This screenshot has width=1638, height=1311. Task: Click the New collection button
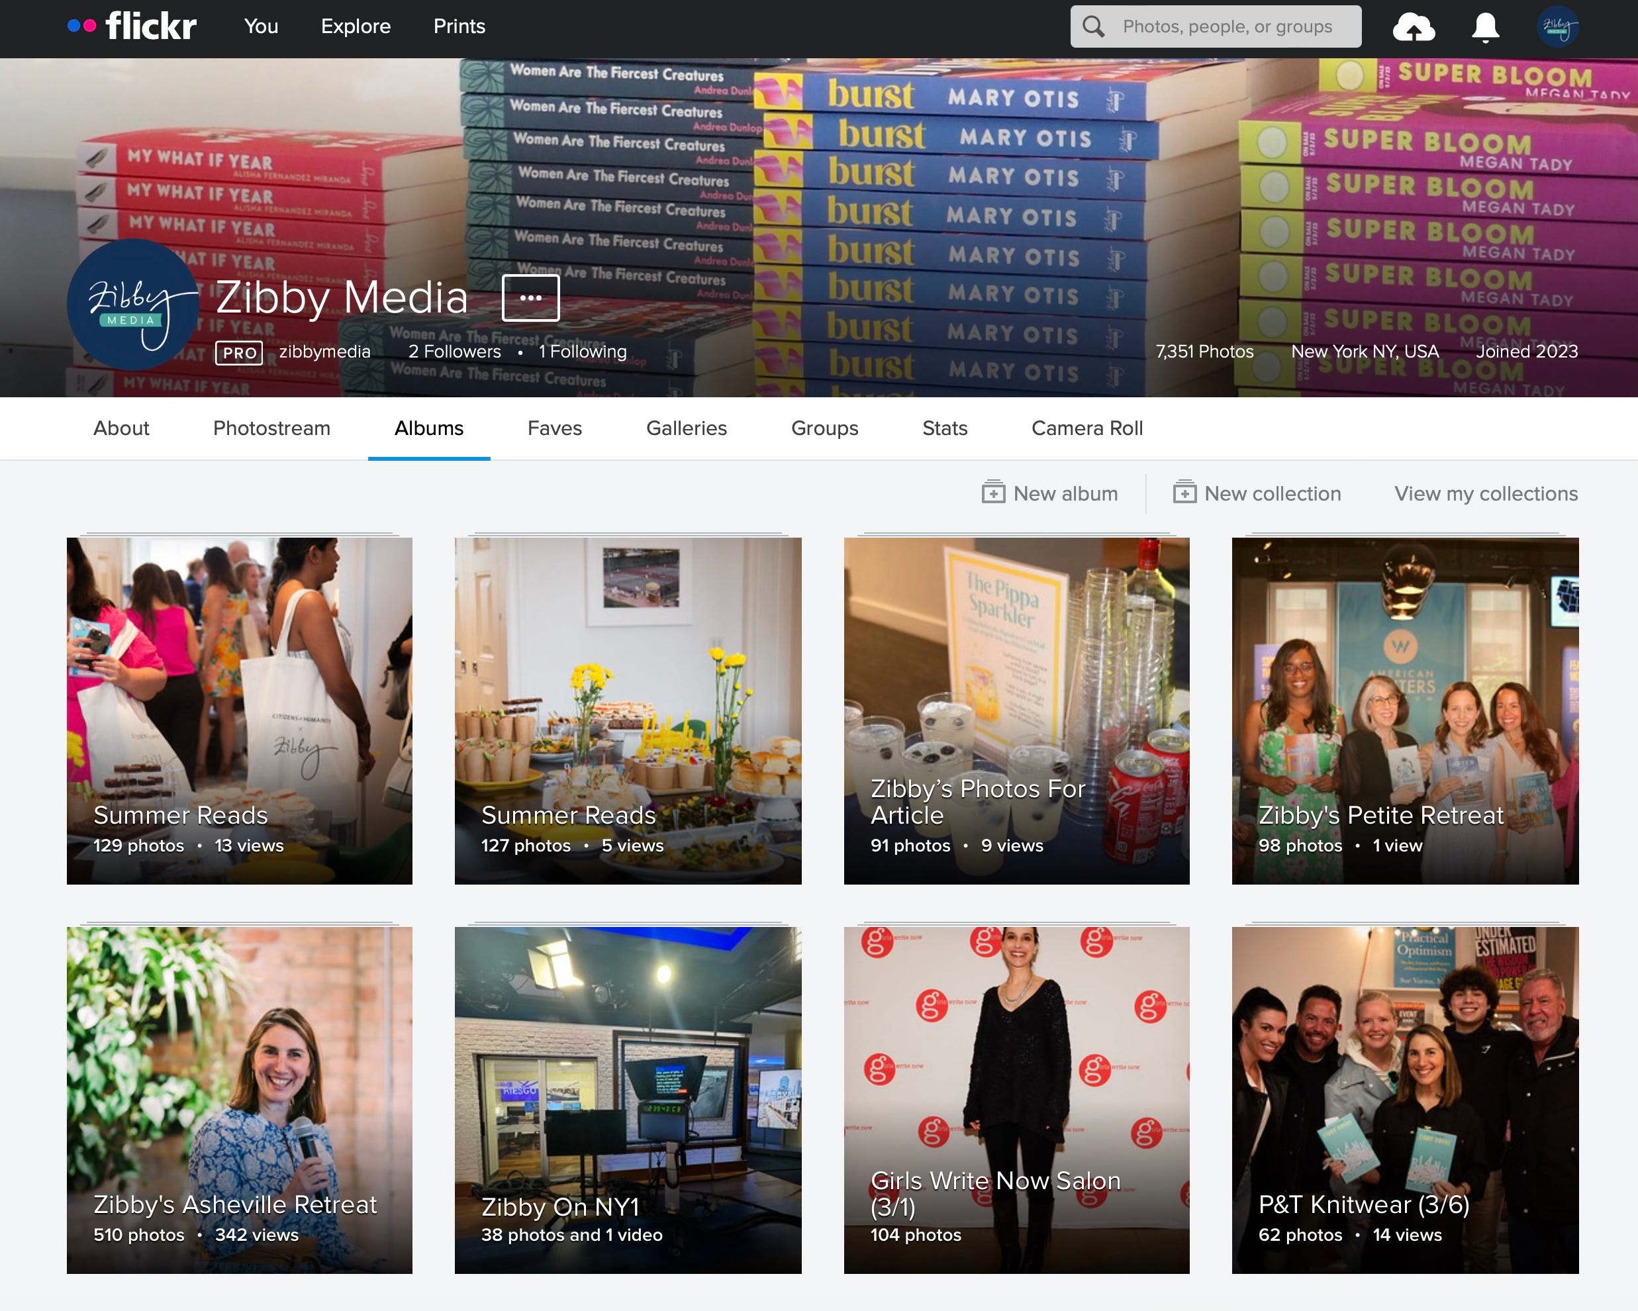(1257, 493)
